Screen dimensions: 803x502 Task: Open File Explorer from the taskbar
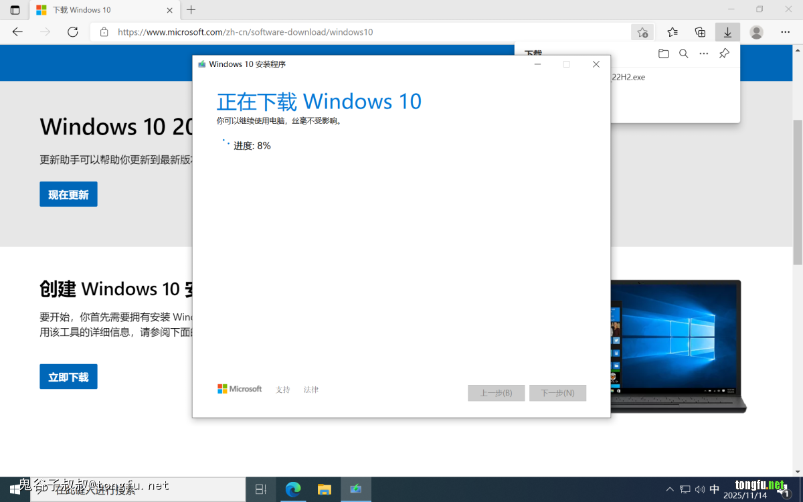point(325,489)
